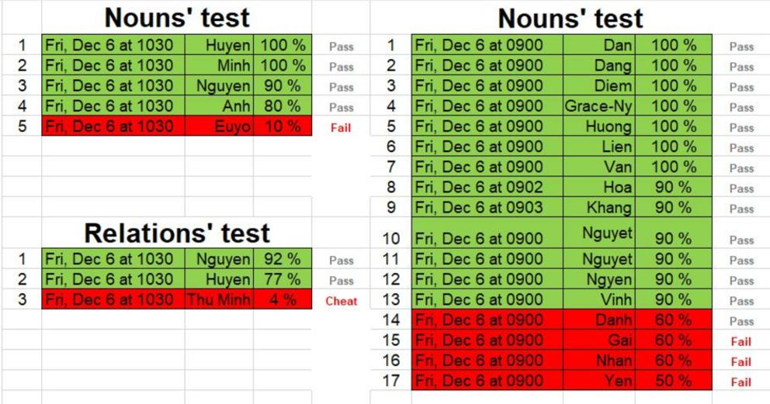Select the Danh 60 % score cell

[x=673, y=319]
